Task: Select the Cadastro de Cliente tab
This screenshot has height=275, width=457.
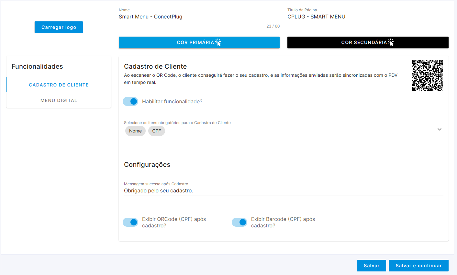Action: pos(59,85)
